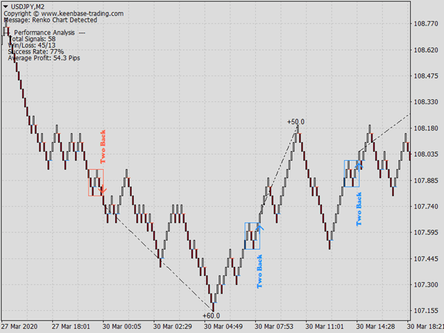Click the 108.330 price axis label
The width and height of the screenshot is (444, 333).
[x=426, y=102]
